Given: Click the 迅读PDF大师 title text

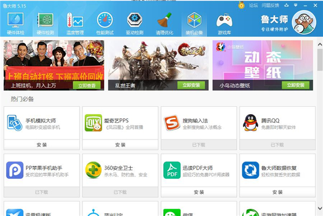Looking at the screenshot, I should 198,168.
